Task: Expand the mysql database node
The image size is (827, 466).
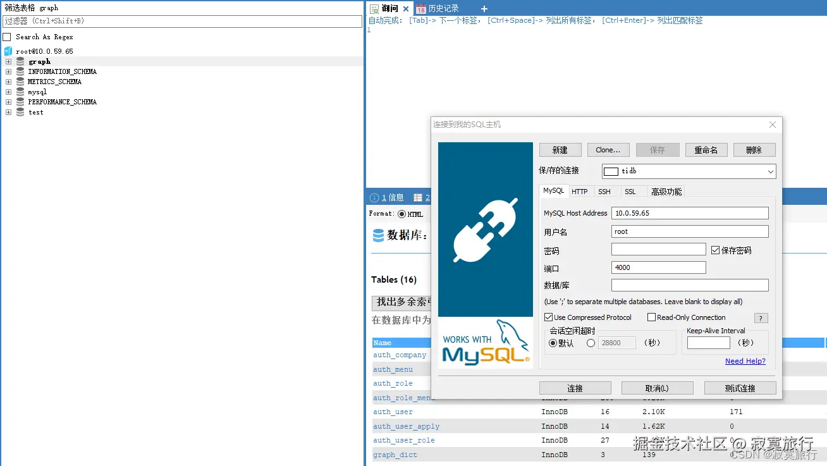Action: point(8,92)
